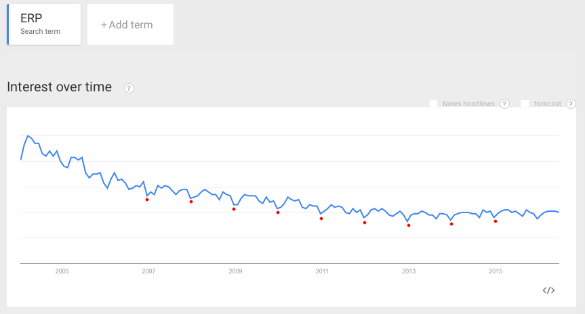585x314 pixels.
Task: Select the red marker at start of 2015
Action: tap(496, 221)
